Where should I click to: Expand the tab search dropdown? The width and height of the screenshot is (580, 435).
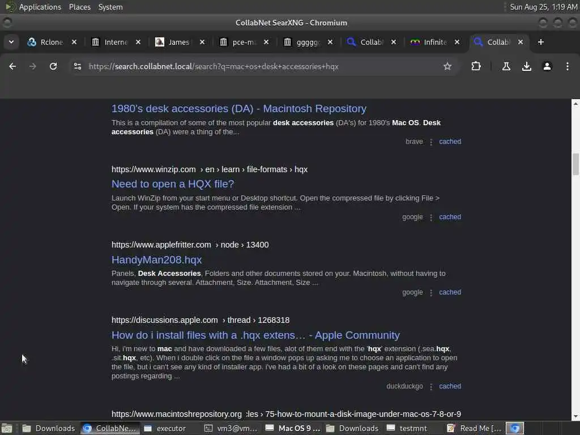(11, 42)
